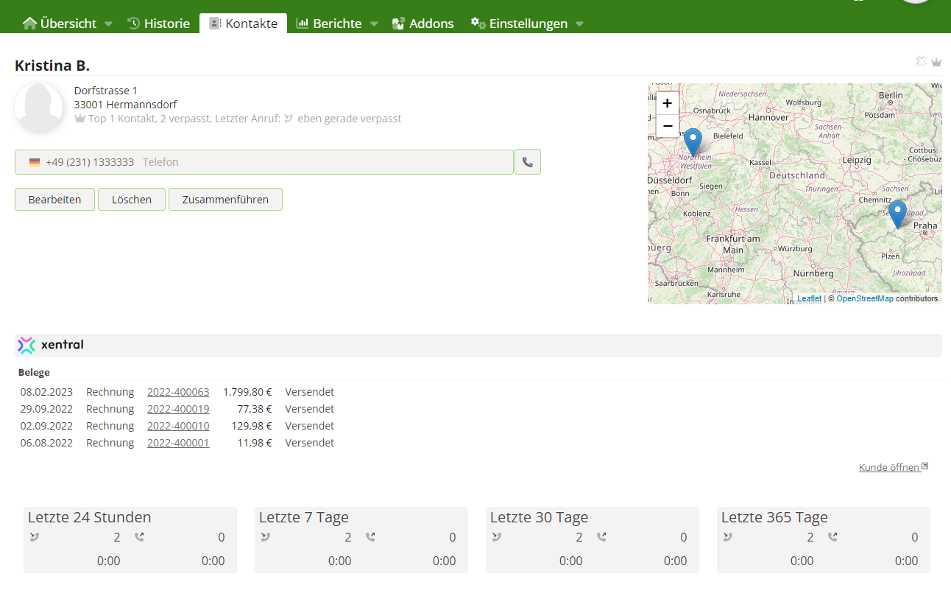
Task: Switch to the Addons tab
Action: coord(423,24)
